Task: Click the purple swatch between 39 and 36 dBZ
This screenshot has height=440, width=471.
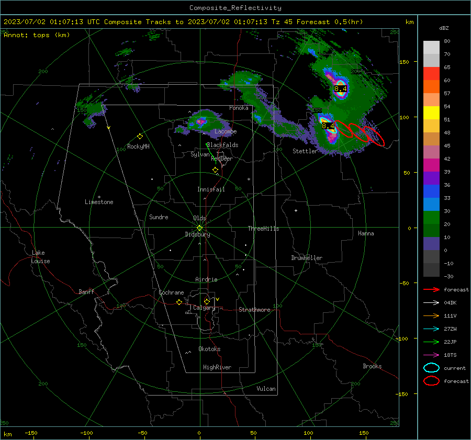Action: (x=431, y=178)
